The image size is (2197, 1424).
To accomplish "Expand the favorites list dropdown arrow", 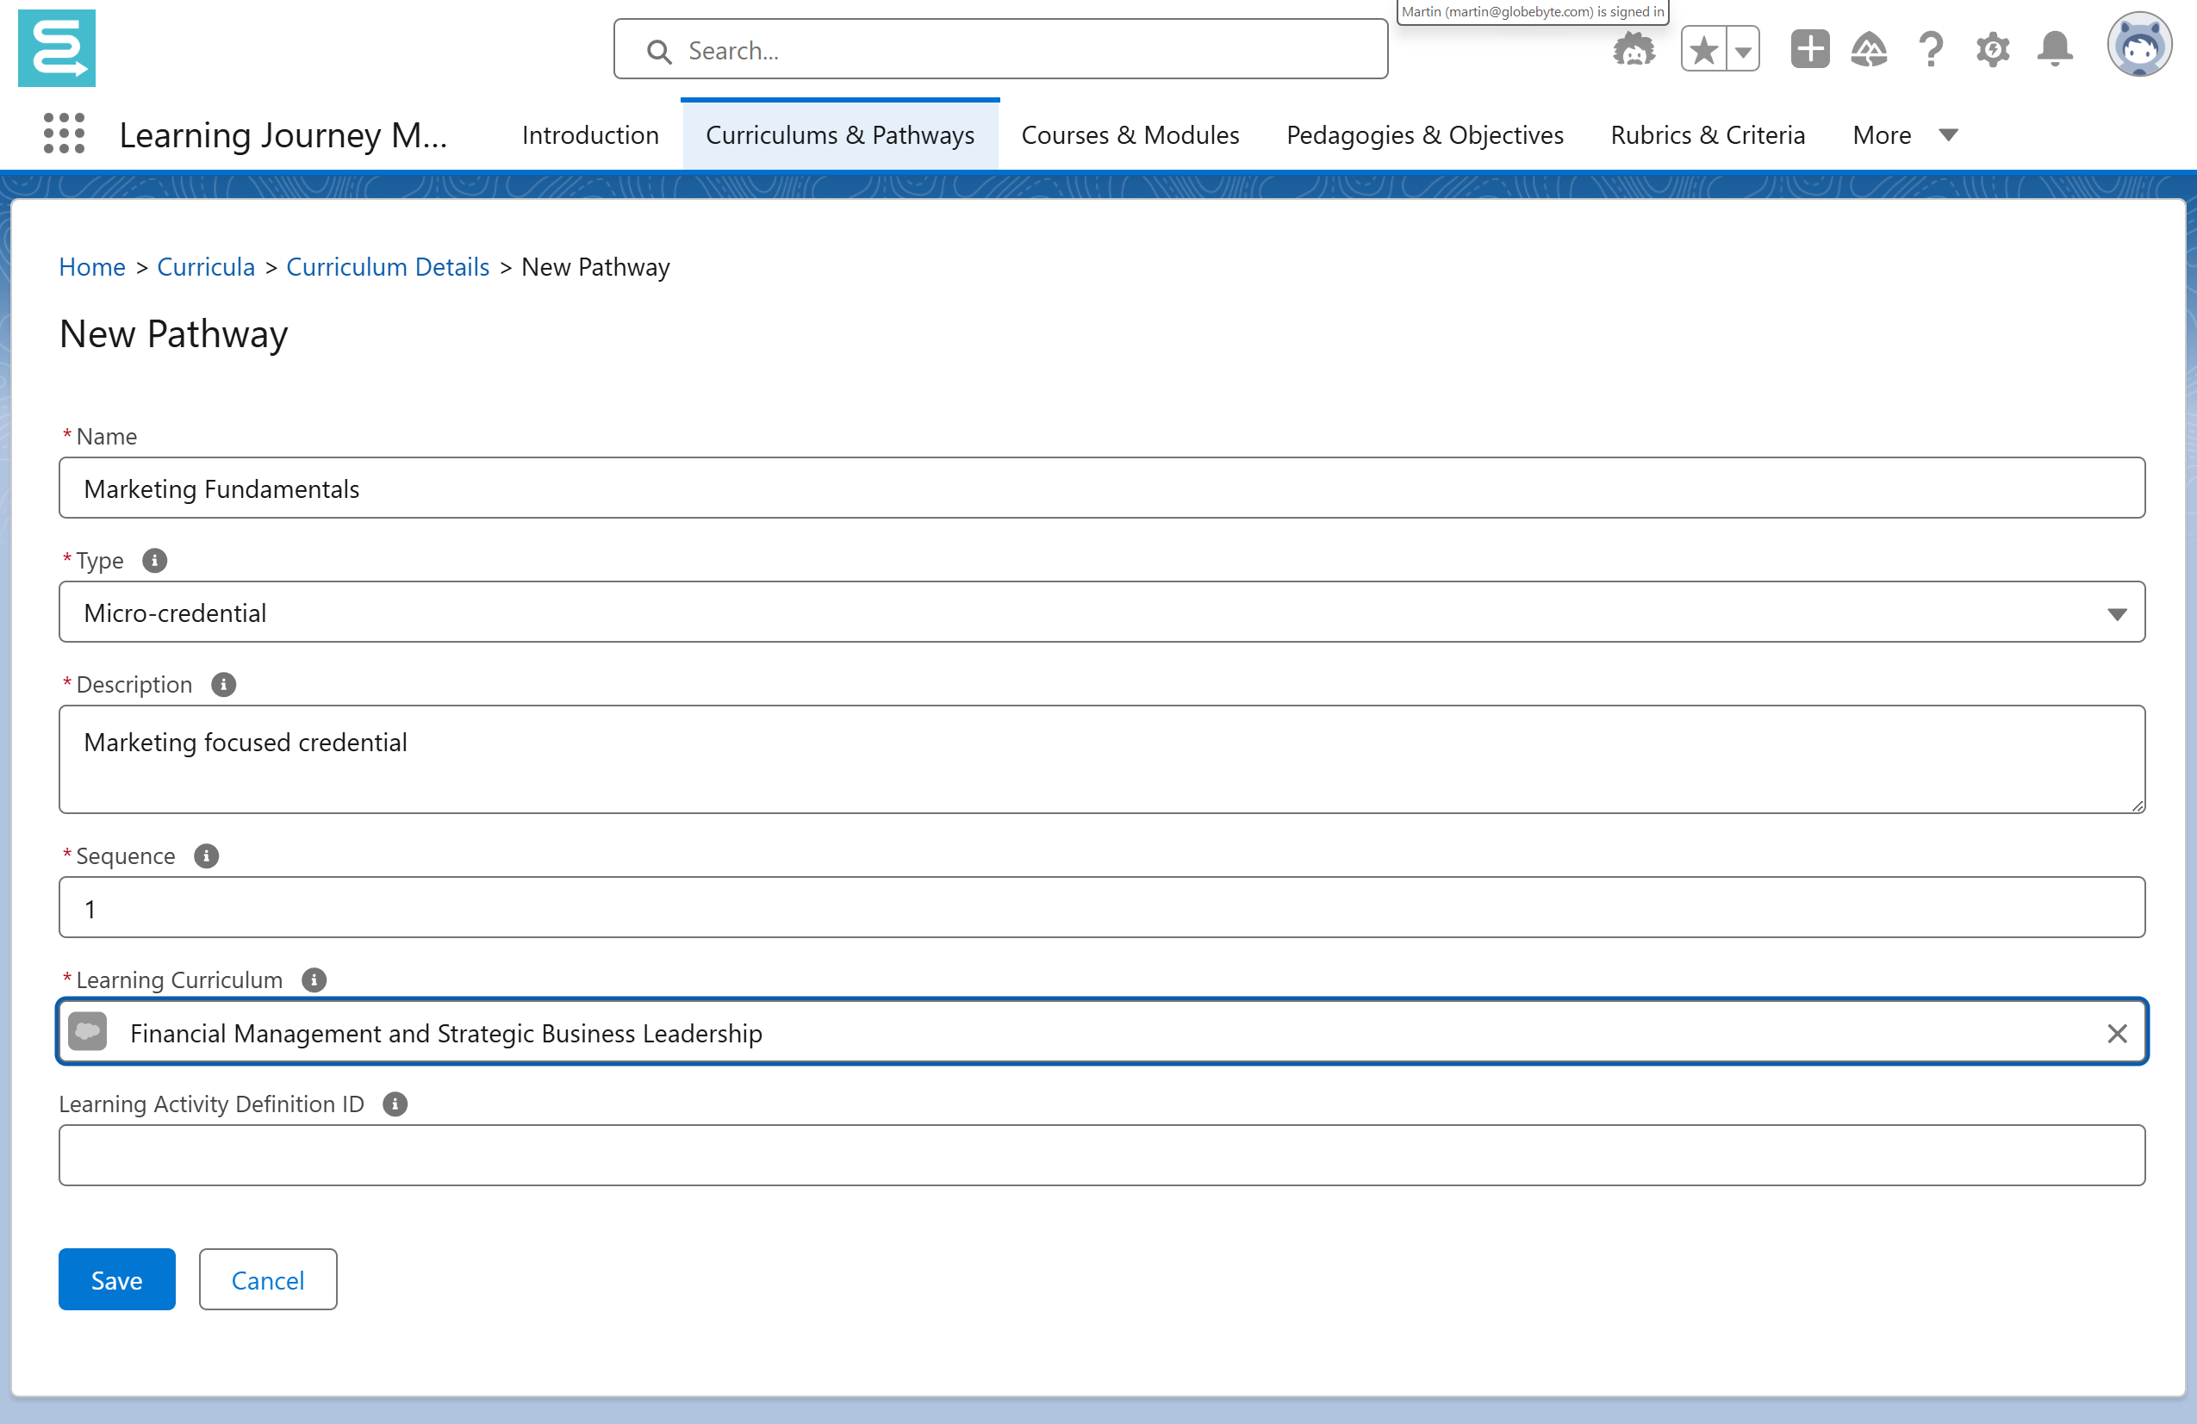I will pyautogui.click(x=1743, y=51).
